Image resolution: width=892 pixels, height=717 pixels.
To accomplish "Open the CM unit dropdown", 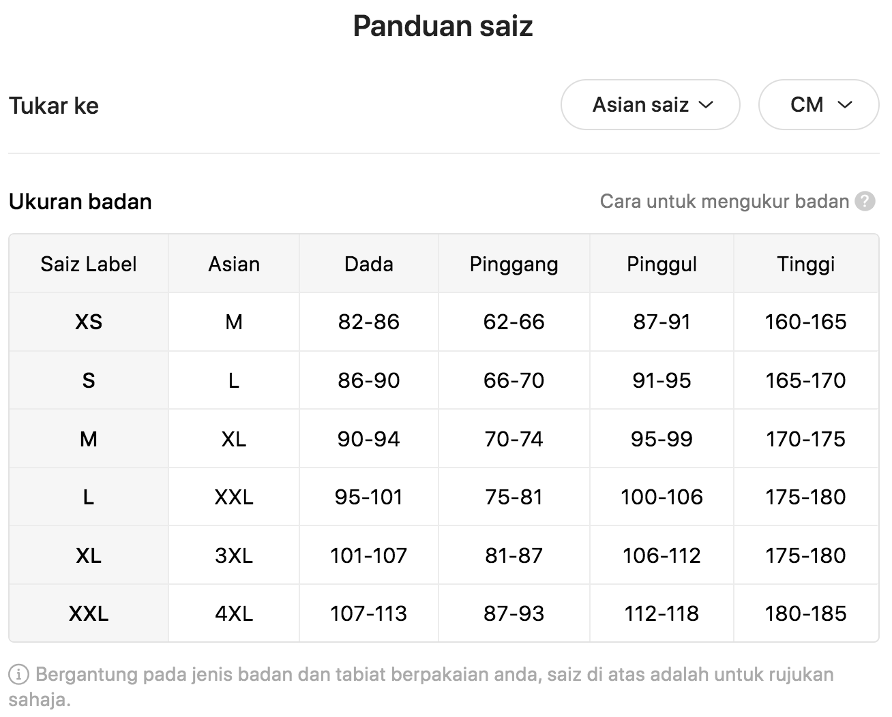I will (818, 105).
